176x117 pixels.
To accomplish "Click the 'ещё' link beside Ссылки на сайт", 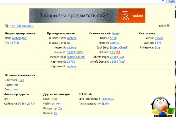I will click(x=116, y=33).
